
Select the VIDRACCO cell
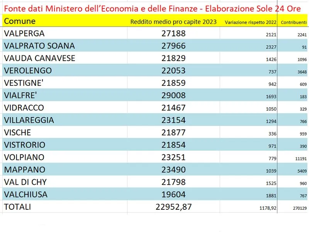point(24,108)
